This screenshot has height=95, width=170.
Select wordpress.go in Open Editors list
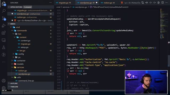[31, 14]
